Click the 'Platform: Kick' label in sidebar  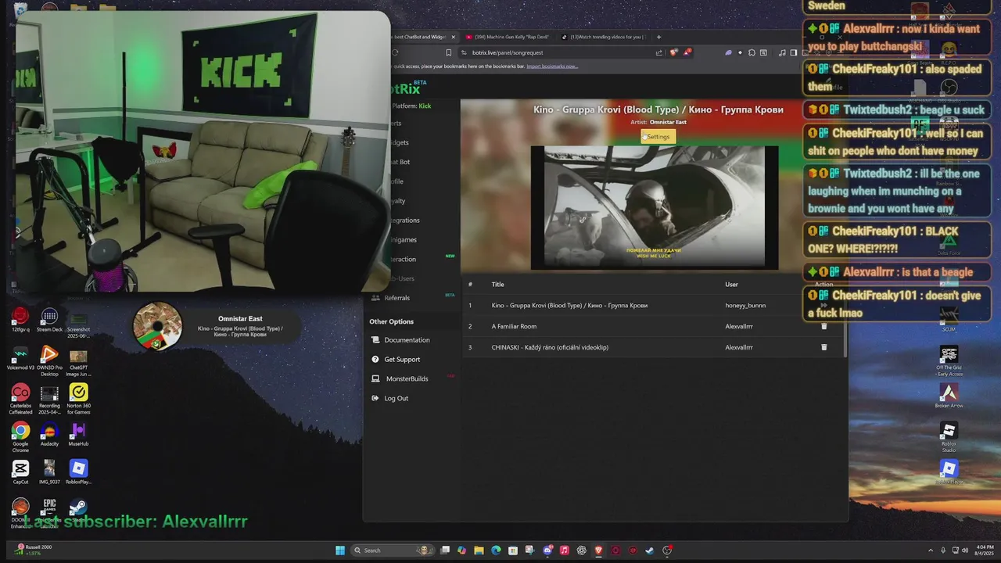tap(412, 106)
